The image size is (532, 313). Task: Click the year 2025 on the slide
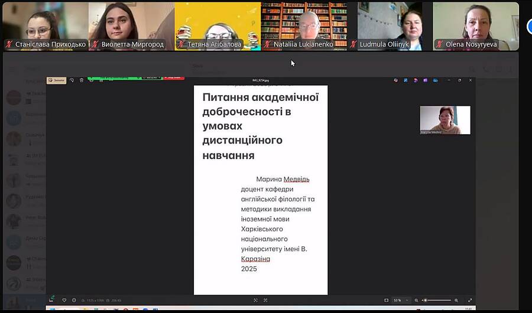249,269
